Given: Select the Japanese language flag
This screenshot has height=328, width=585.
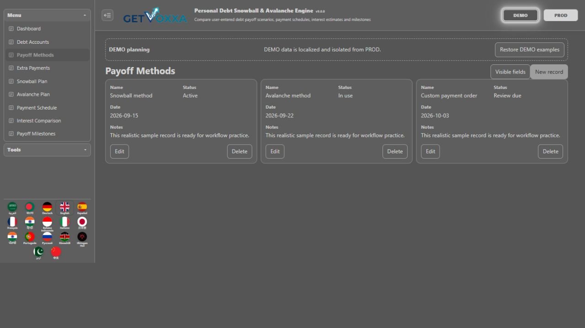Looking at the screenshot, I should [x=82, y=223].
